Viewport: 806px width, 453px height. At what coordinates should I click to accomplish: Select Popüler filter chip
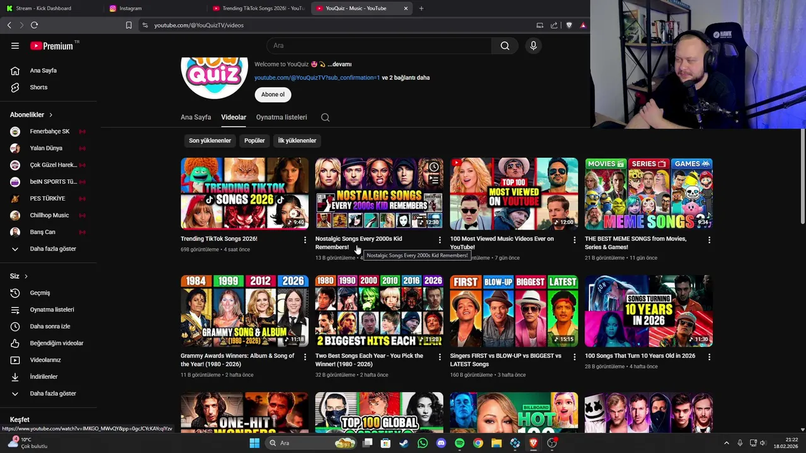tap(254, 140)
